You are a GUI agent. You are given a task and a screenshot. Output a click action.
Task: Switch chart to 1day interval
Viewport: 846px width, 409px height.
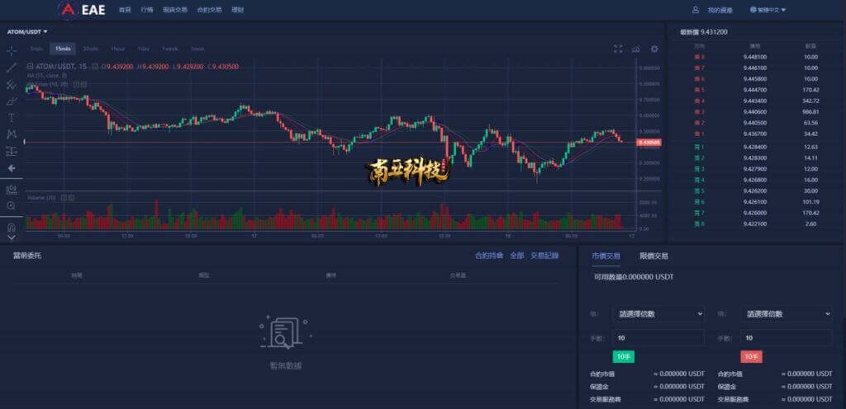pyautogui.click(x=144, y=49)
